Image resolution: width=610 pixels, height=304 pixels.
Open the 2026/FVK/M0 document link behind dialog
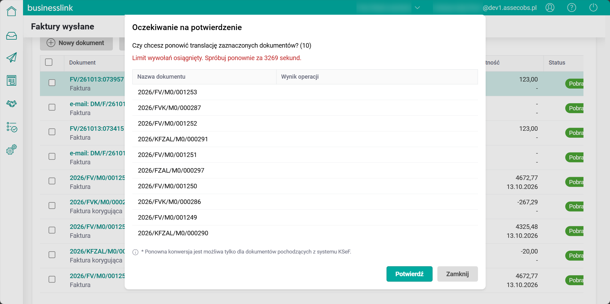coord(97,202)
